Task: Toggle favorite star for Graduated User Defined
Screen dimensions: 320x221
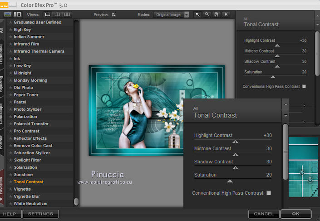Action: (x=10, y=22)
